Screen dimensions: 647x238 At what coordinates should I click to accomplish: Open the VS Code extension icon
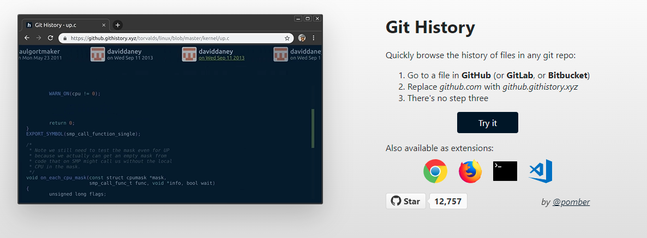click(540, 171)
